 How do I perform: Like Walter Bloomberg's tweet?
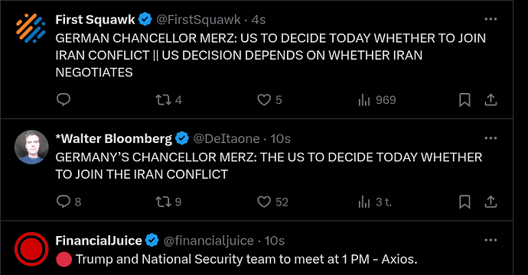272,202
